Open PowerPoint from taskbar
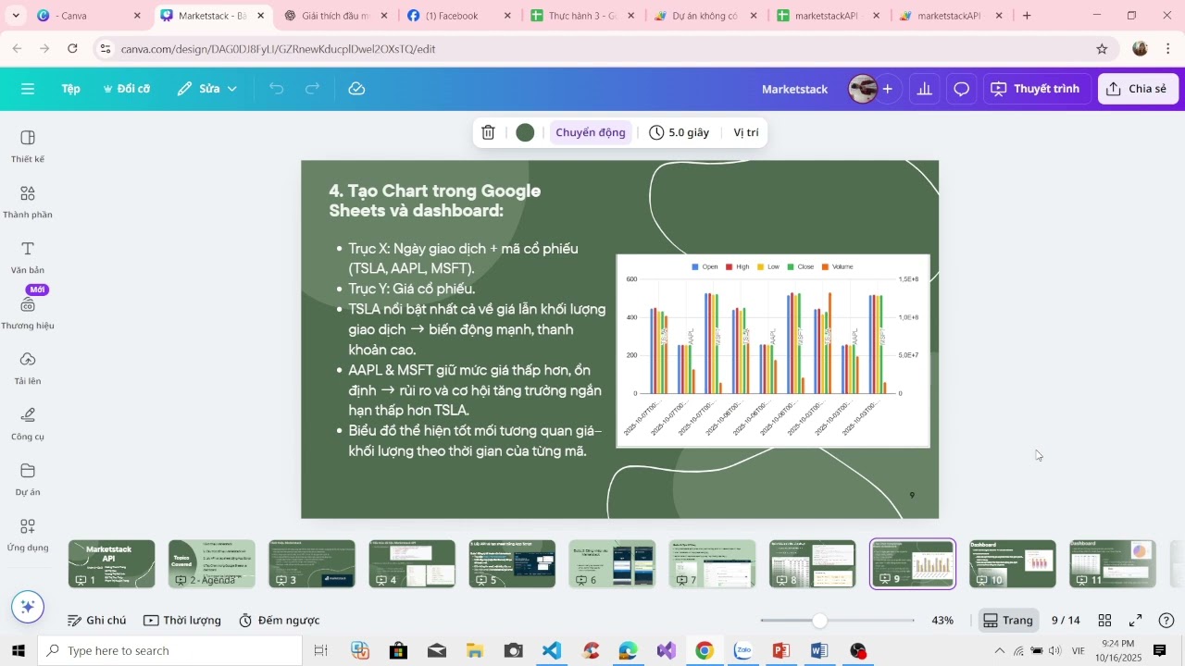The image size is (1185, 666). point(781,651)
